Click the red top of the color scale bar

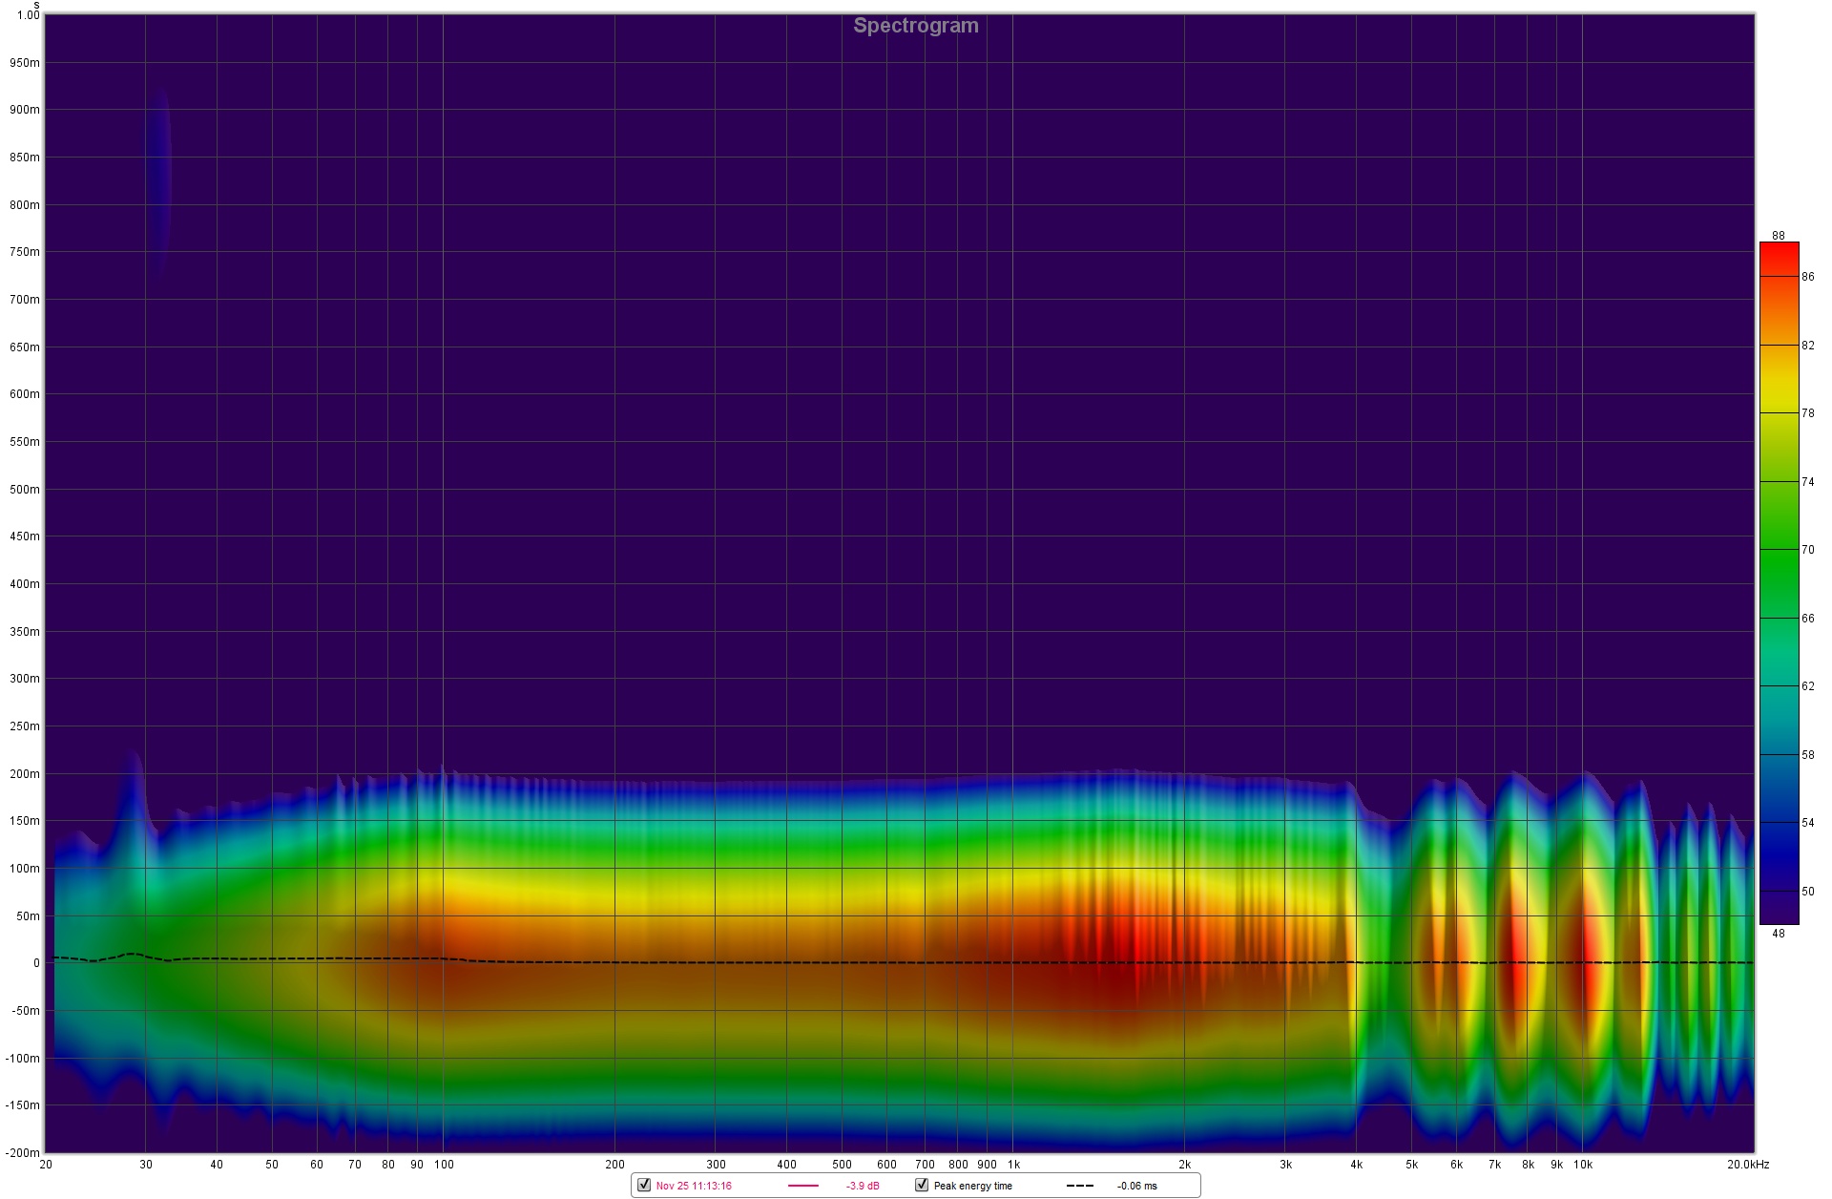tap(1779, 250)
